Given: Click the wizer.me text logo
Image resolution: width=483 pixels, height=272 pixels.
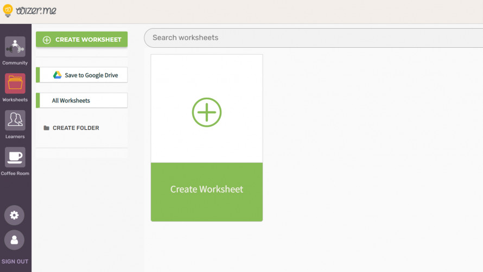Looking at the screenshot, I should point(36,11).
